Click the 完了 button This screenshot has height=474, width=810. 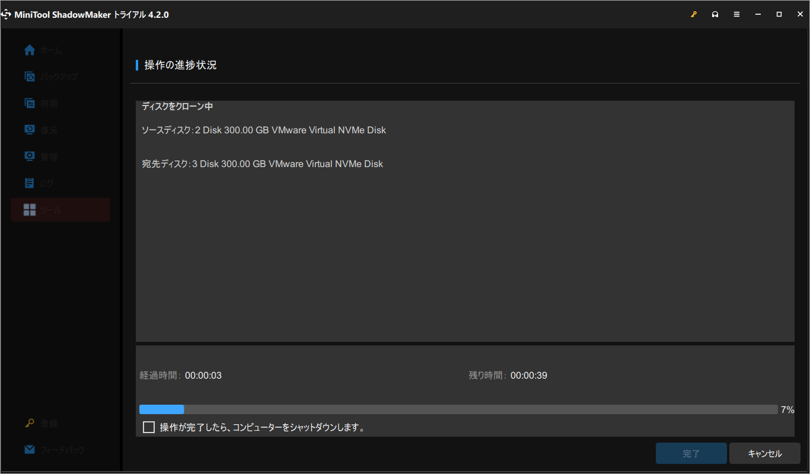tap(691, 454)
